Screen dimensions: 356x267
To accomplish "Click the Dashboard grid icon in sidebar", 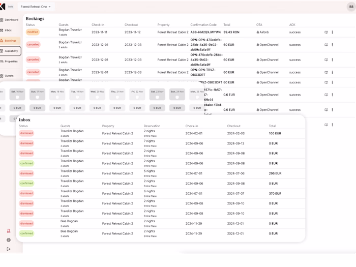I will (2, 20).
